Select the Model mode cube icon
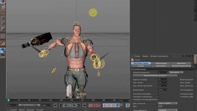Screen dimensions: 197x111 [3, 1]
